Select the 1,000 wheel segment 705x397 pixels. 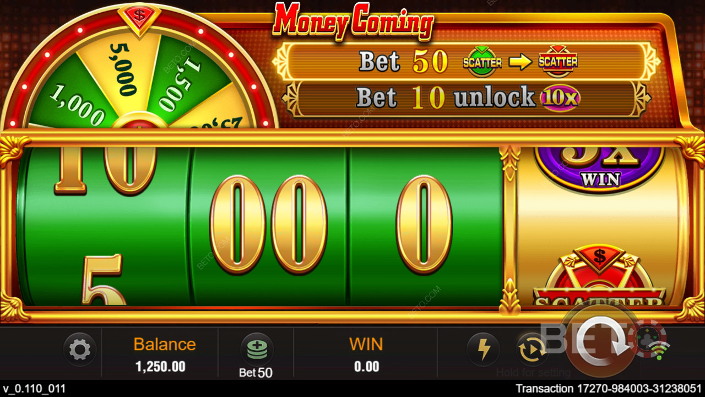point(77,105)
